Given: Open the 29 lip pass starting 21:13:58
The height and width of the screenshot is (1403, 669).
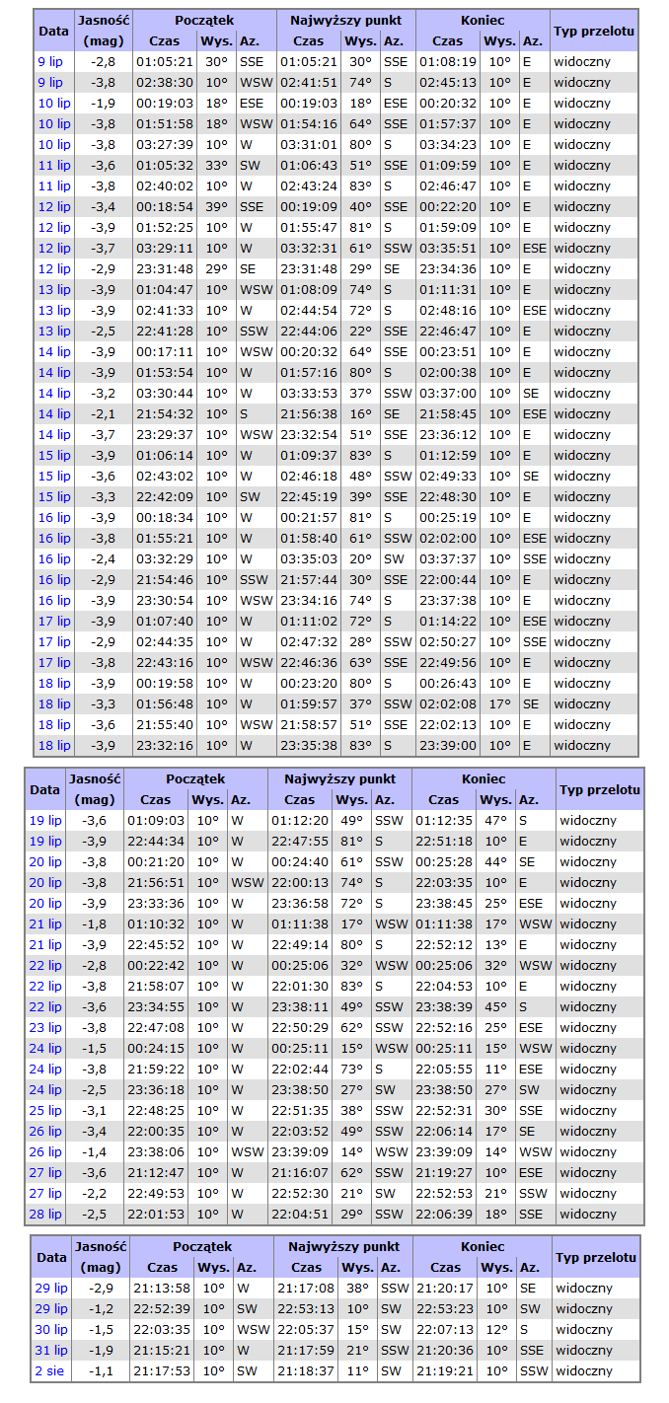Looking at the screenshot, I should 51,1288.
